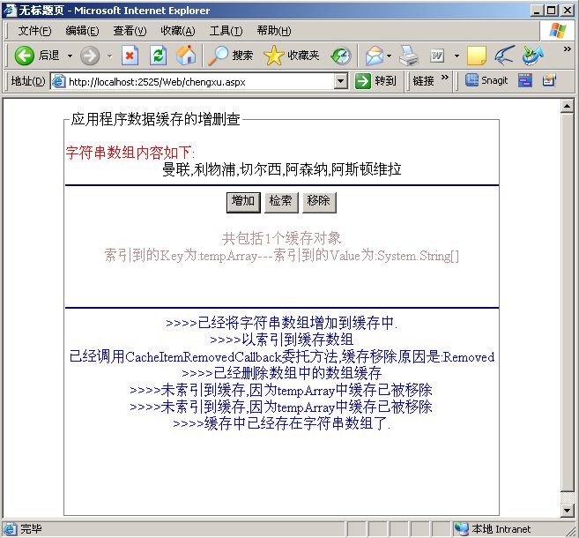Open the Mail envelope icon

coord(374,56)
